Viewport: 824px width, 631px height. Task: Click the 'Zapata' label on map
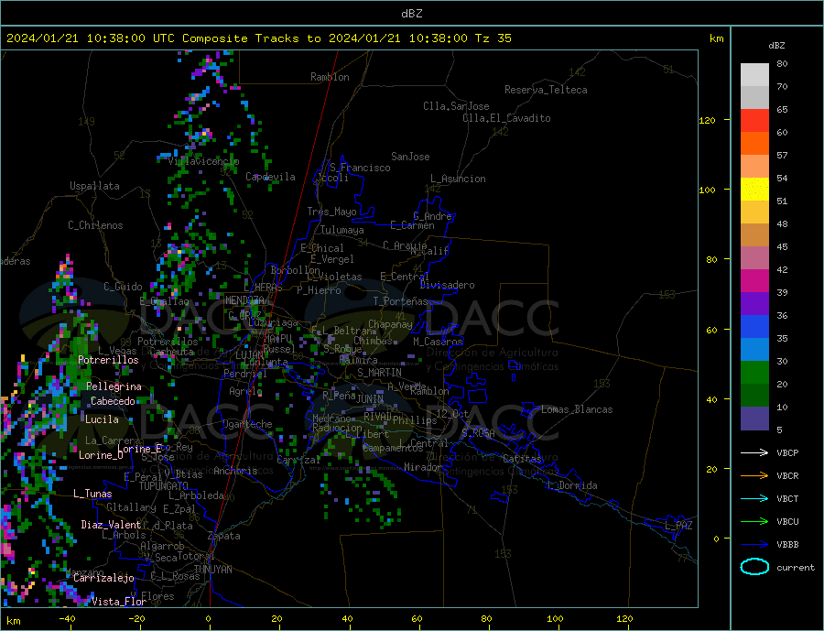tap(224, 537)
